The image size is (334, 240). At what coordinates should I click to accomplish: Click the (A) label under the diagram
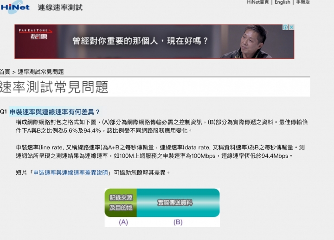point(123,222)
